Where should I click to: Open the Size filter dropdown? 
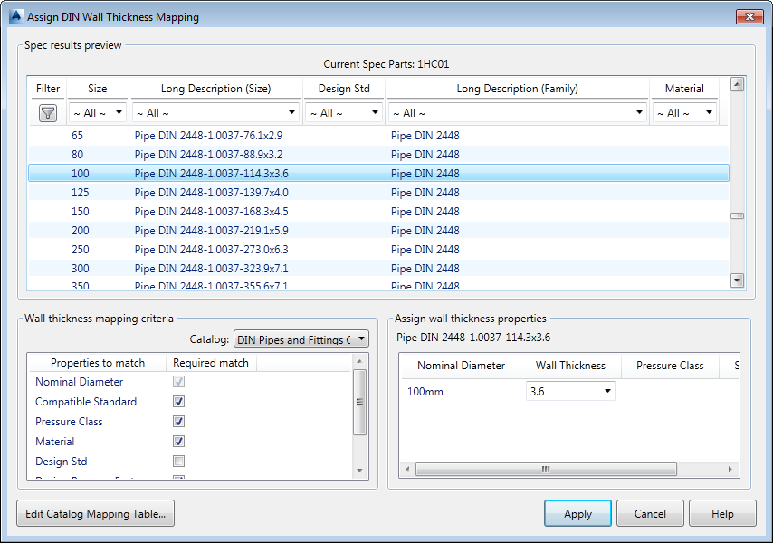(x=120, y=112)
